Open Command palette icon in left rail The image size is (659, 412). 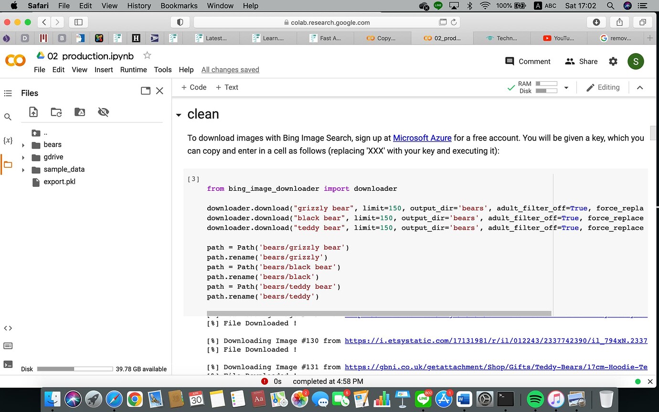pyautogui.click(x=8, y=346)
